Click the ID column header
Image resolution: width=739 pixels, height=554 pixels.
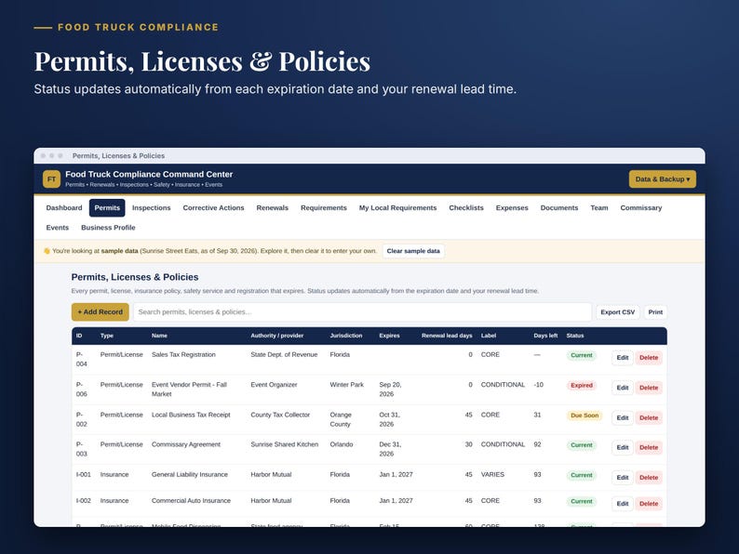pos(79,336)
